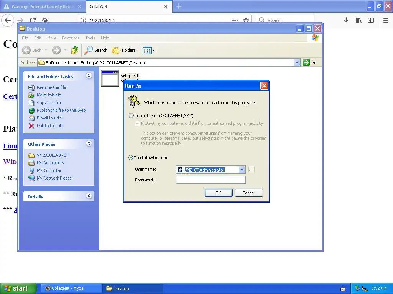Open the Views dropdown button
This screenshot has height=294, width=393.
(149, 50)
